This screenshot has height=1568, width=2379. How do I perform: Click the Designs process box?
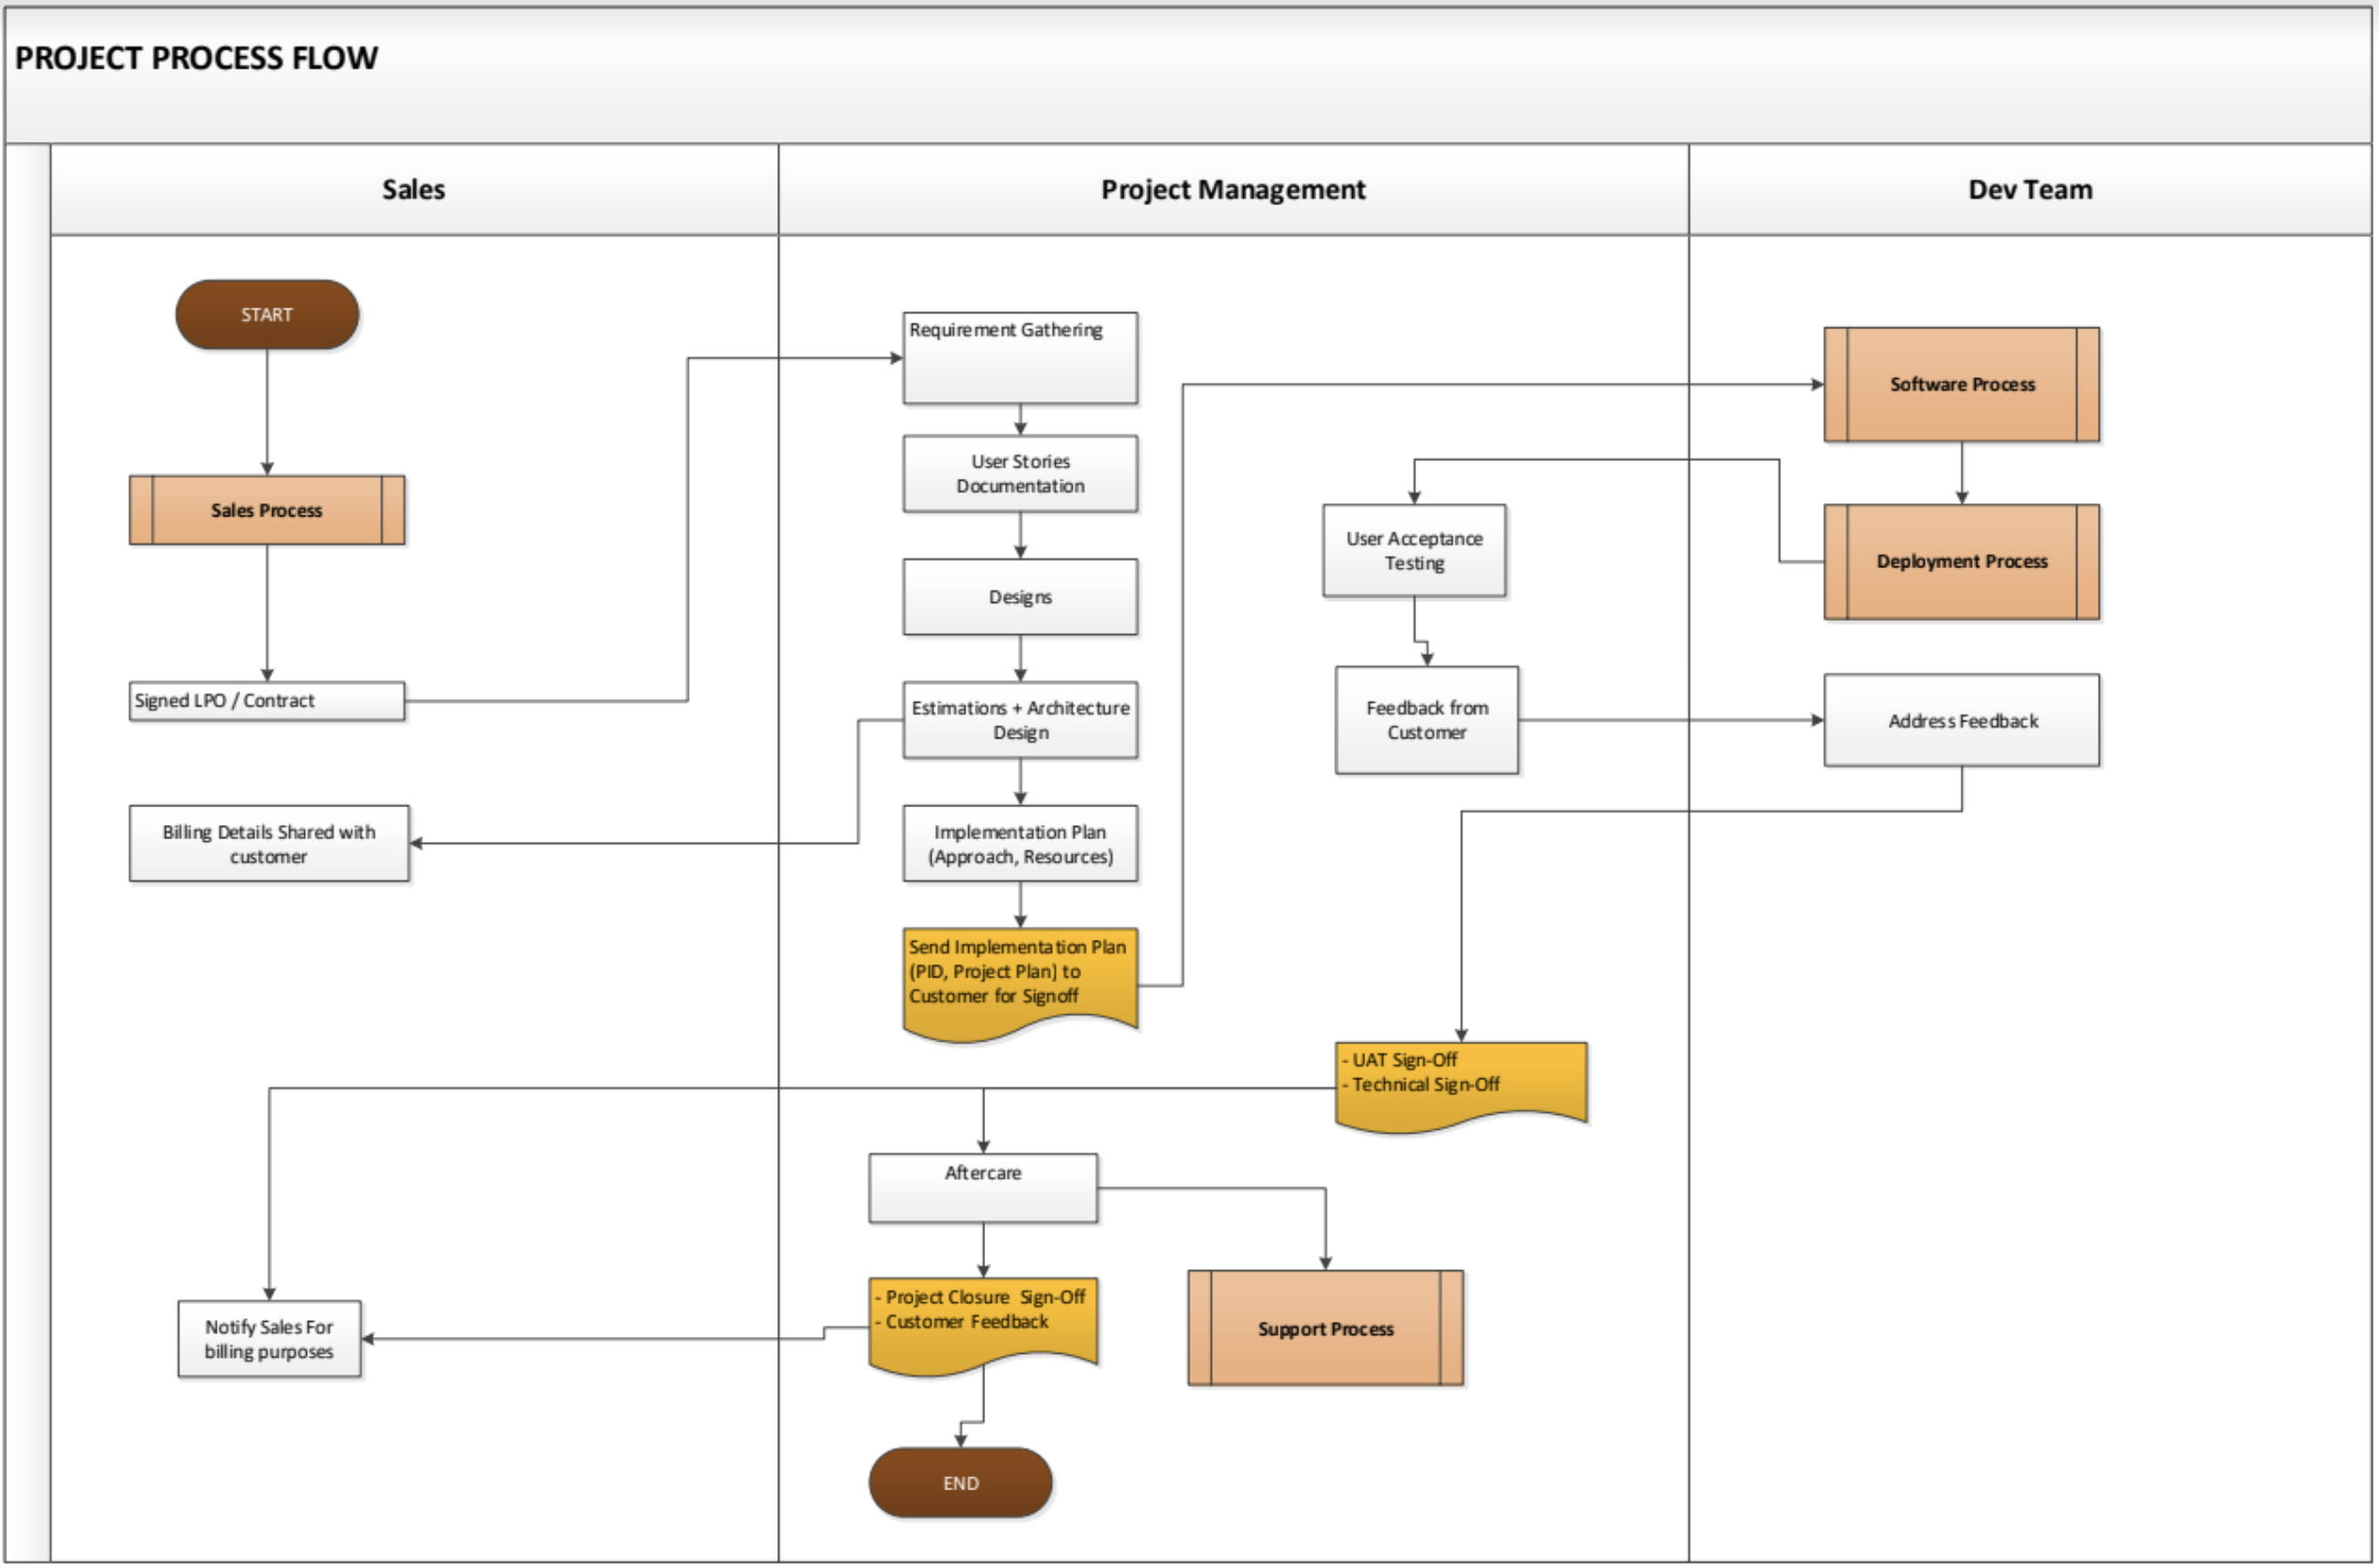coord(1021,597)
